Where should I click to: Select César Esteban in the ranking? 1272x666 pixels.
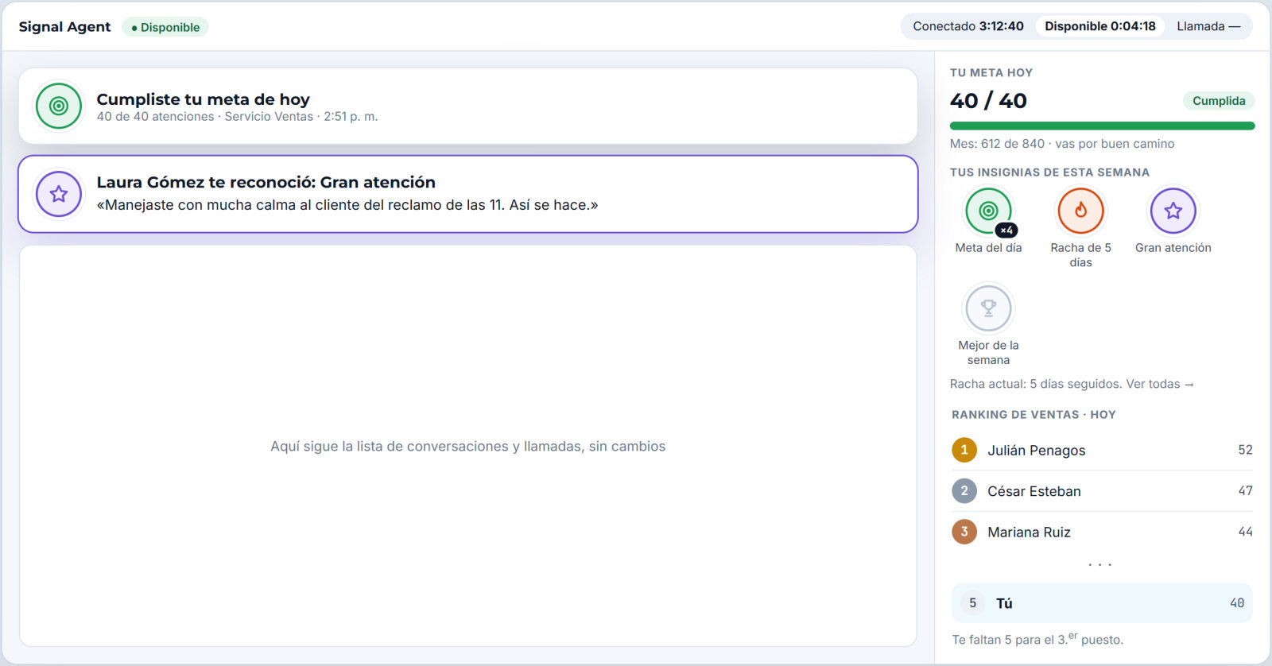pyautogui.click(x=1102, y=491)
